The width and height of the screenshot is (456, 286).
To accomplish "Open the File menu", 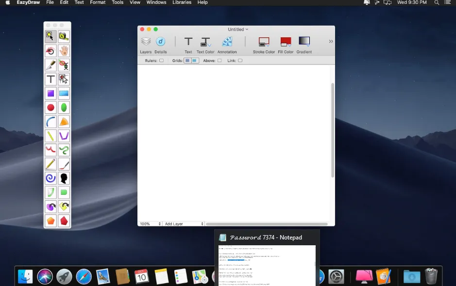I will pyautogui.click(x=50, y=2).
